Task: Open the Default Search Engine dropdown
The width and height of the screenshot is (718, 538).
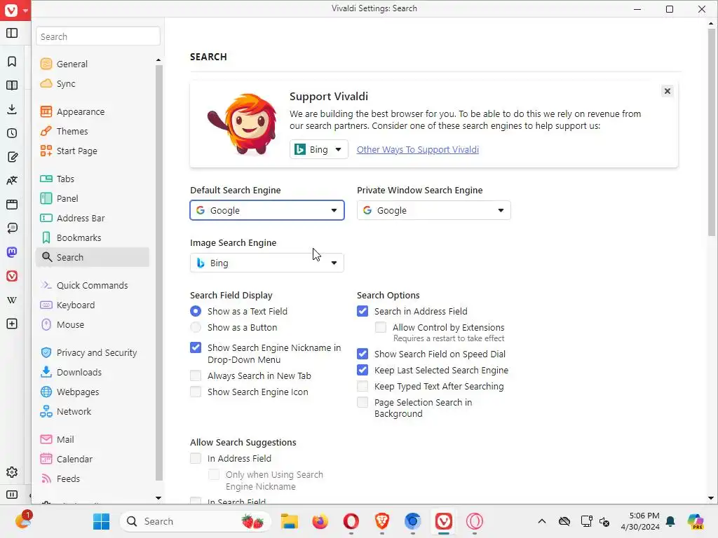Action: (267, 210)
